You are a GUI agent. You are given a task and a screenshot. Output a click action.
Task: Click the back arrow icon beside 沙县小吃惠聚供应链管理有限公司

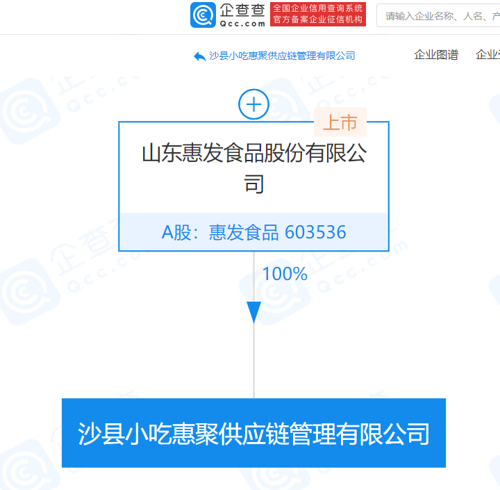coord(199,56)
